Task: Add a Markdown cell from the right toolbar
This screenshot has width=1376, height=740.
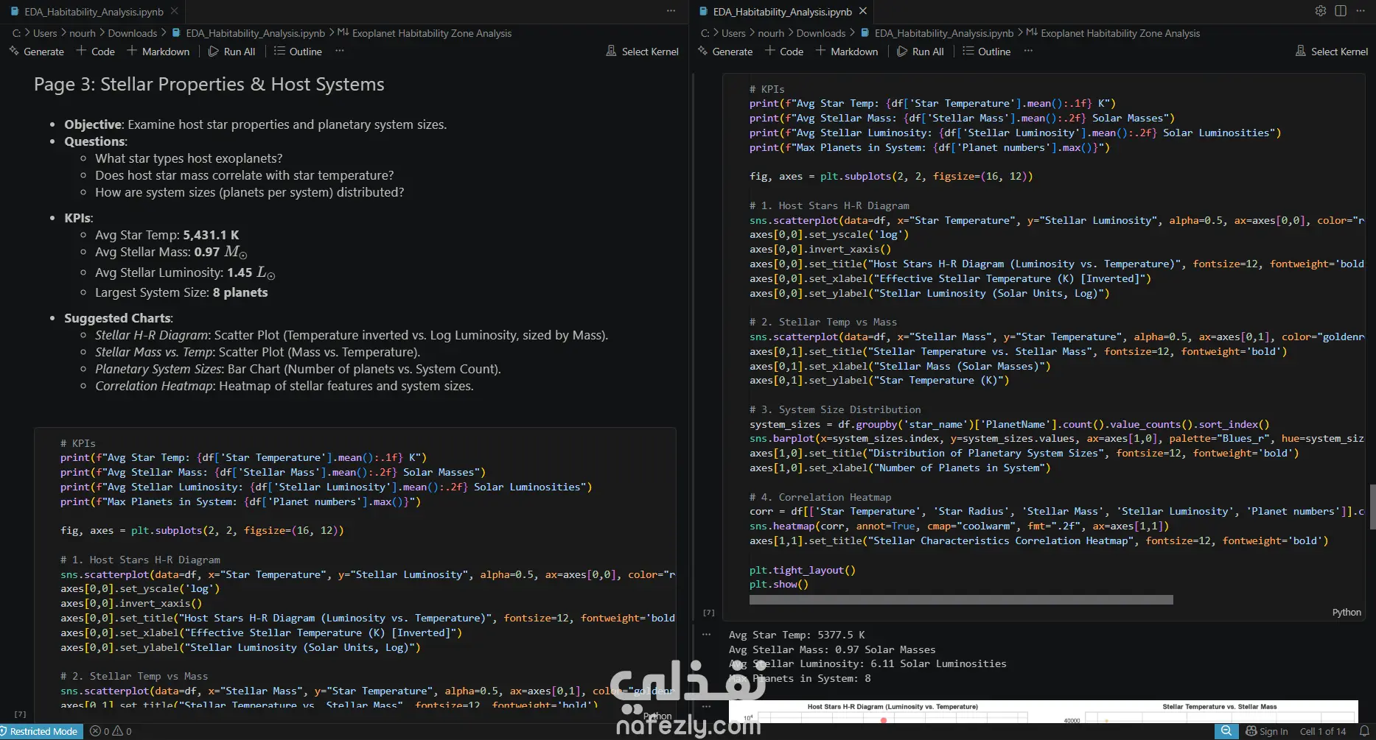Action: pos(847,52)
